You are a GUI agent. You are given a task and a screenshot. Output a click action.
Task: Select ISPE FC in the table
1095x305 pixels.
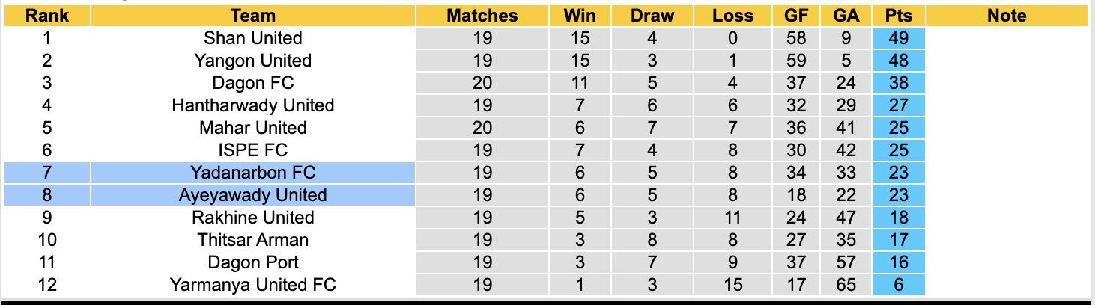coord(253,150)
